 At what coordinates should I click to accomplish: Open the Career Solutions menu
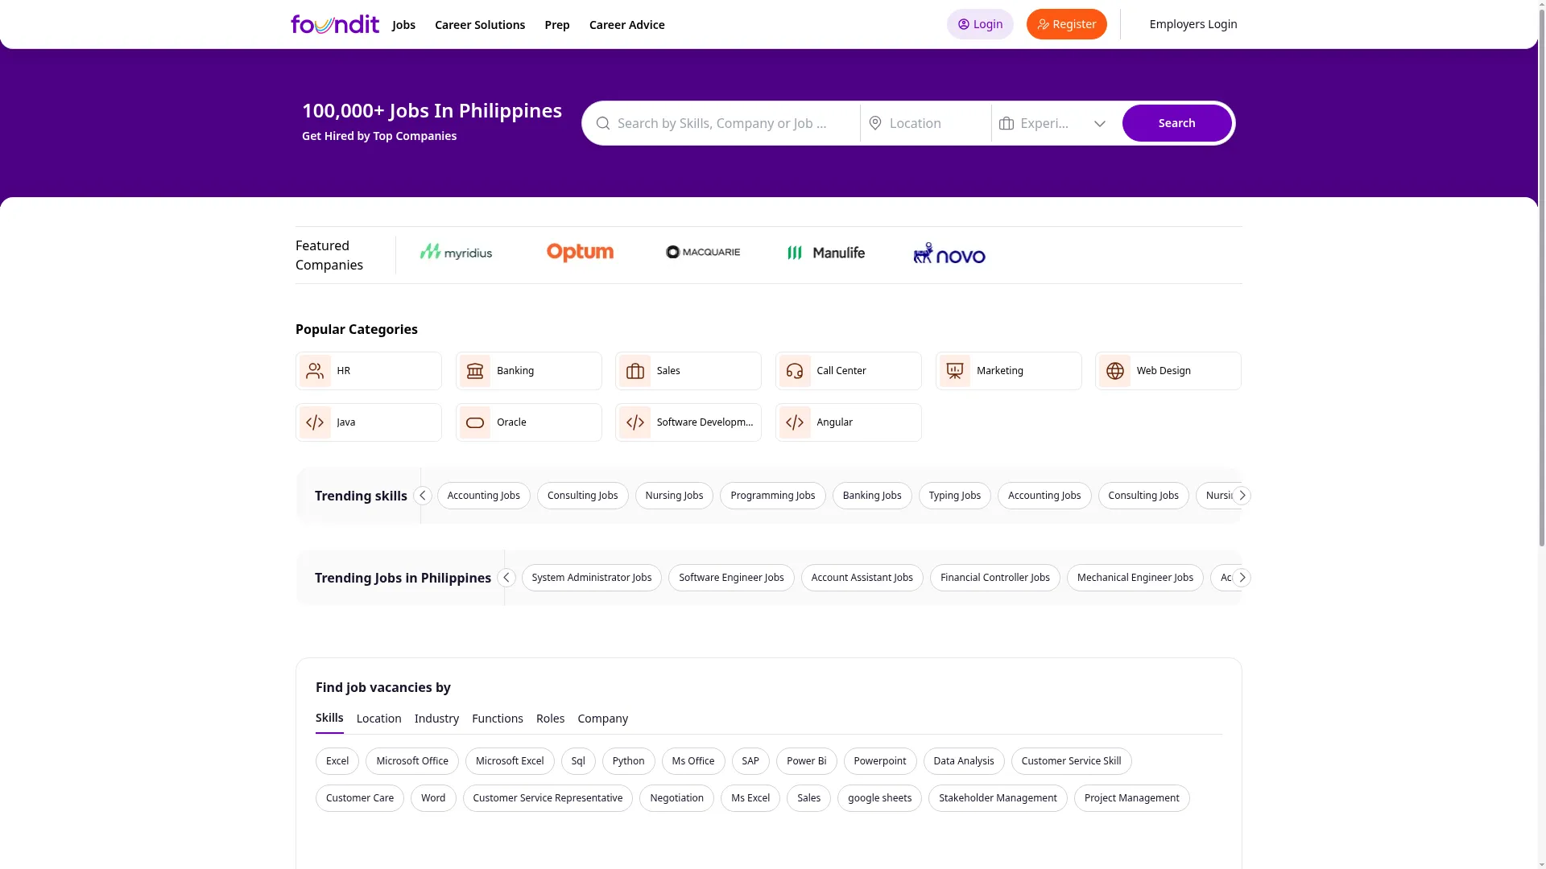pos(480,25)
